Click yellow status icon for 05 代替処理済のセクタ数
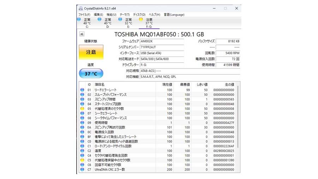This screenshot has height=179, width=318. (82, 108)
